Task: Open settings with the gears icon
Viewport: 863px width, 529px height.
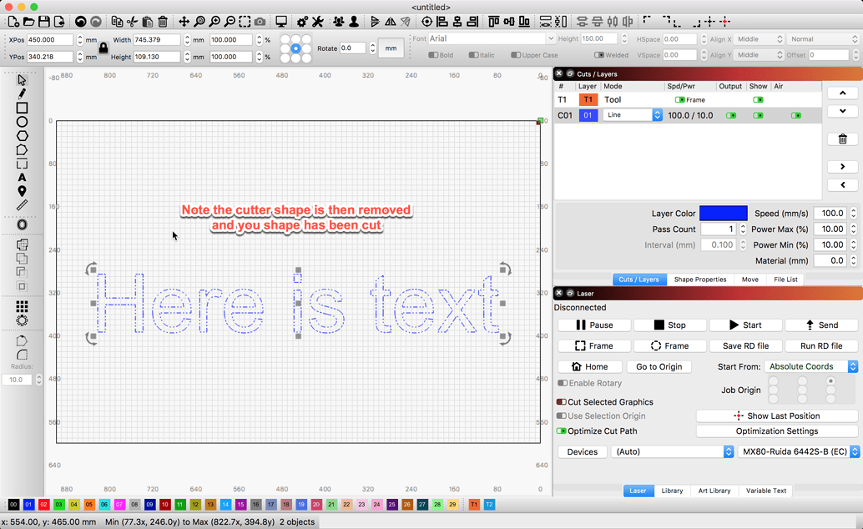Action: [302, 22]
